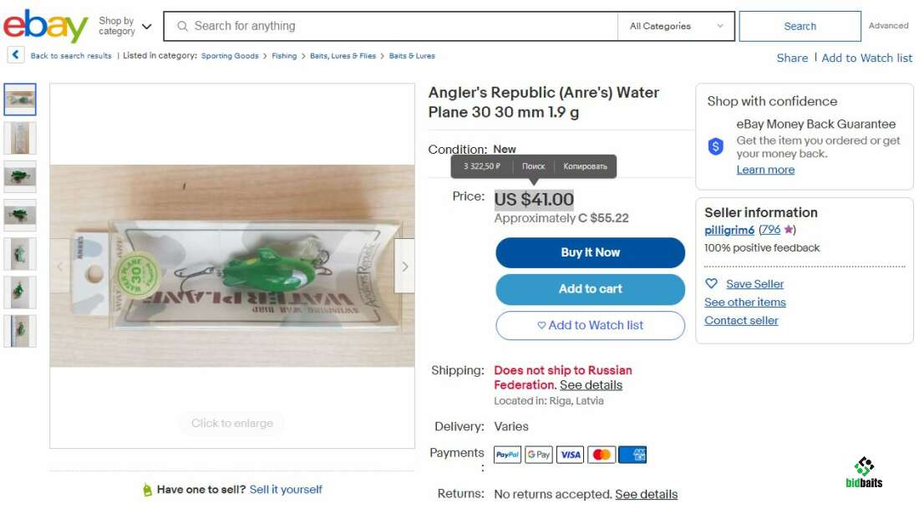Click the PayPal payment icon

tap(508, 455)
